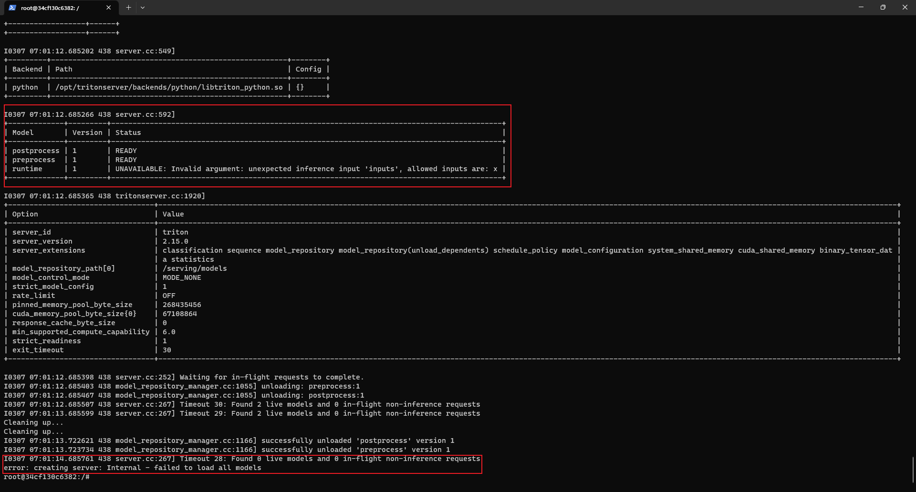
Task: Restore down the terminal window
Action: 883,7
